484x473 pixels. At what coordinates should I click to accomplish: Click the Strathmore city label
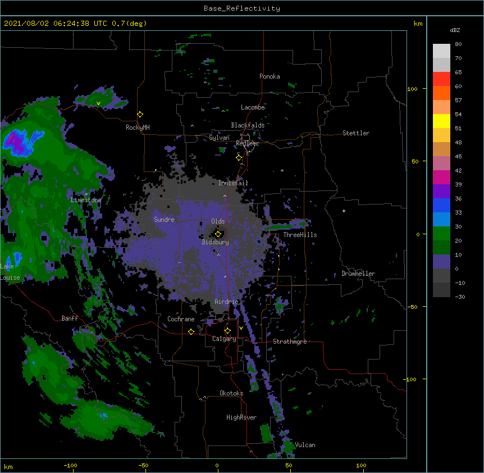[290, 342]
